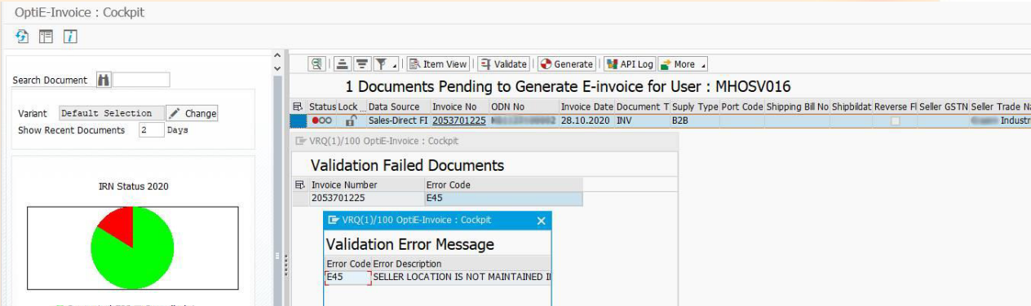1031x306 pixels.
Task: Open the filter icon's small dropdown arrow
Action: [395, 66]
